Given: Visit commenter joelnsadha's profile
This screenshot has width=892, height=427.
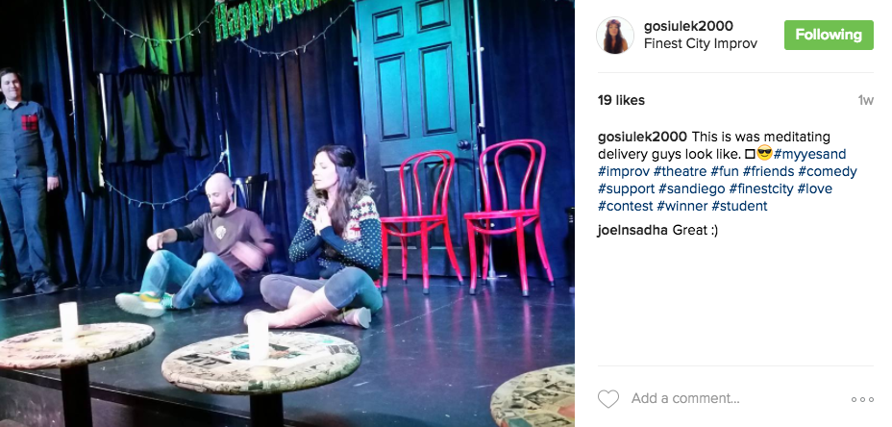Looking at the screenshot, I should pos(633,231).
